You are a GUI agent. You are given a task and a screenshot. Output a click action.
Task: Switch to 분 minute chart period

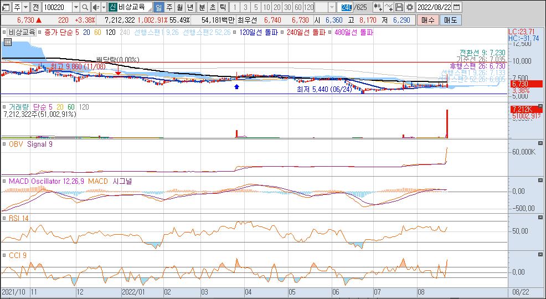[x=202, y=7]
